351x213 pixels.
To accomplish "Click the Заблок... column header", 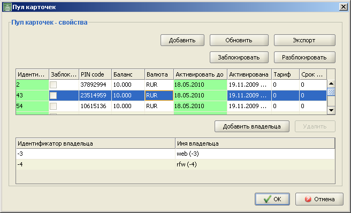I will tap(64, 74).
